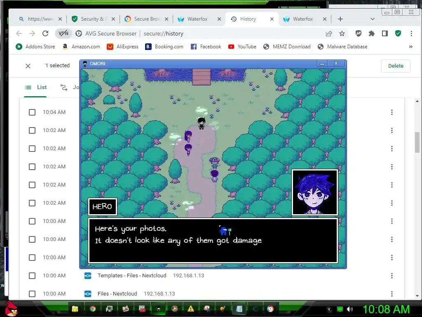Click HERO's portrait in the OMORI window
Image resolution: width=422 pixels, height=317 pixels.
(314, 192)
